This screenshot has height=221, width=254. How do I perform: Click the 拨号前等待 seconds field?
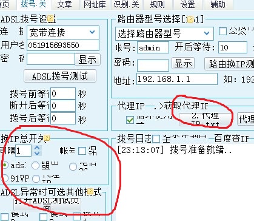(63, 93)
